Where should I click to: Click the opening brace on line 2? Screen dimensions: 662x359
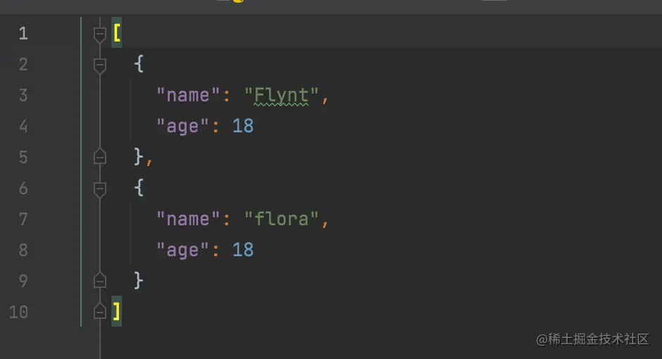click(x=139, y=63)
